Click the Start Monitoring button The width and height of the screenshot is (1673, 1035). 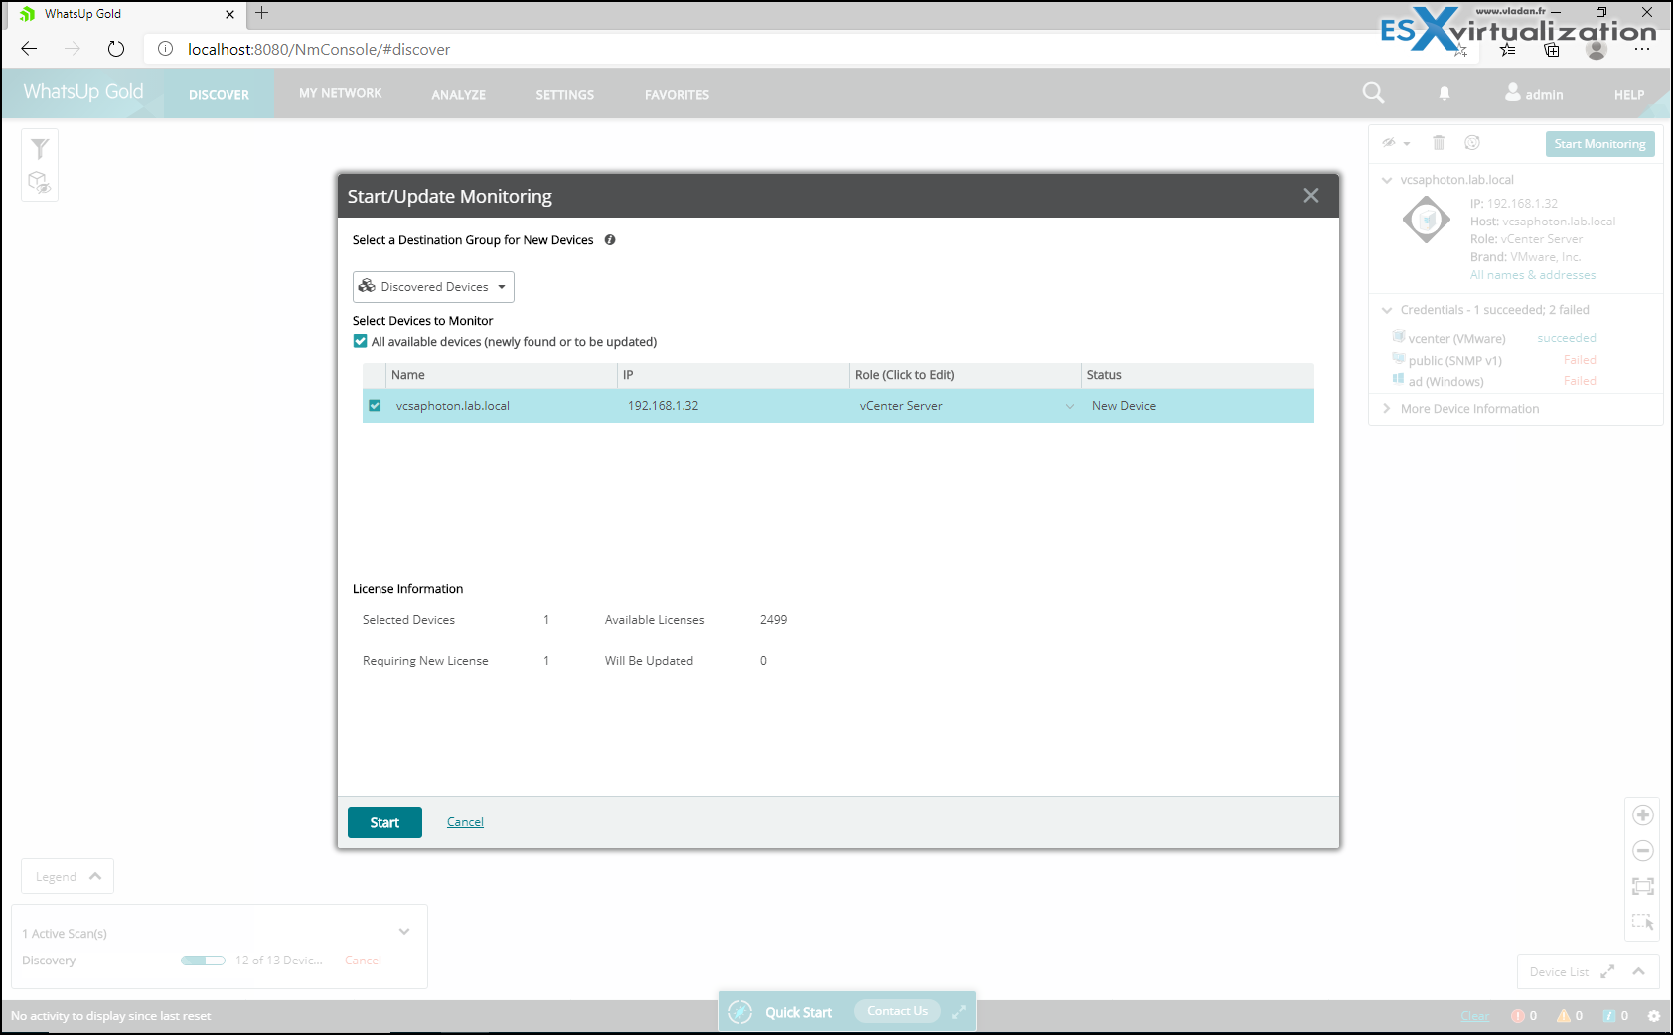[1599, 144]
